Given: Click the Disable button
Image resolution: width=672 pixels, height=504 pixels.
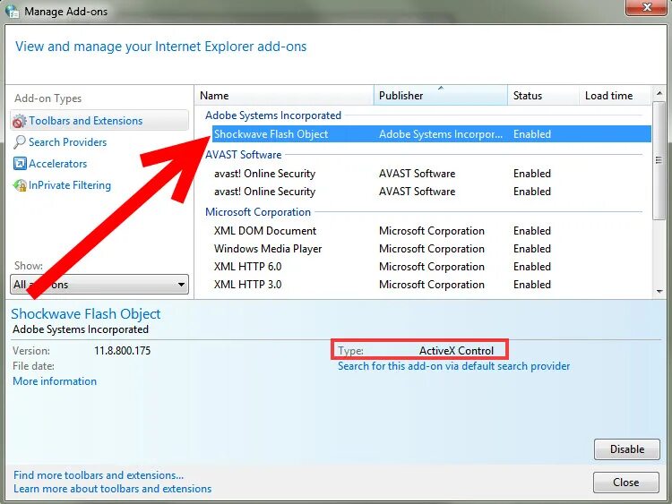Looking at the screenshot, I should [x=627, y=449].
